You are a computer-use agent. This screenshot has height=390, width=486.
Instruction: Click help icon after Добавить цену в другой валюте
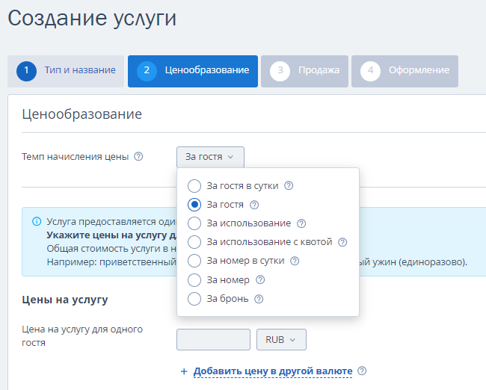click(362, 371)
